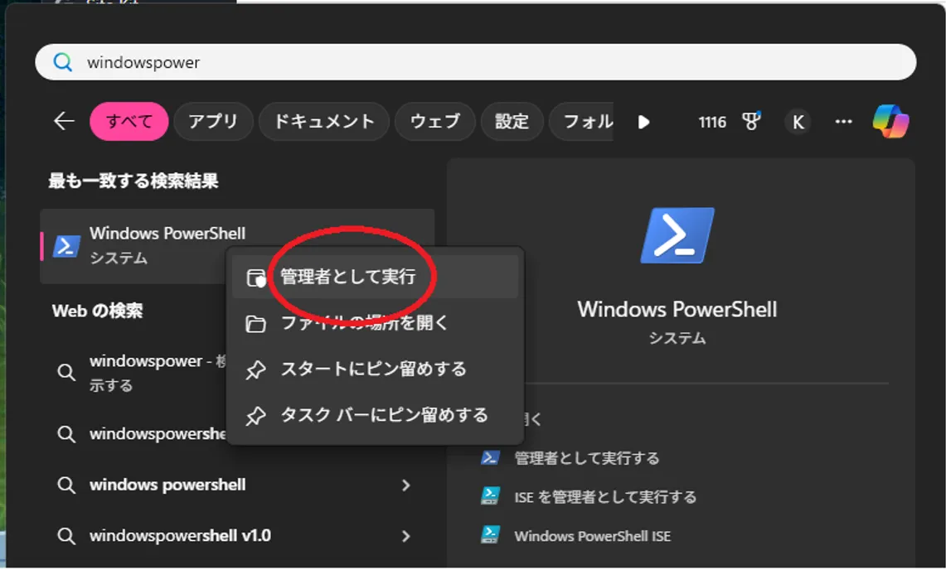Viewport: 946px width, 570px height.
Task: Click 管理者として実行する in details pane
Action: [x=586, y=458]
